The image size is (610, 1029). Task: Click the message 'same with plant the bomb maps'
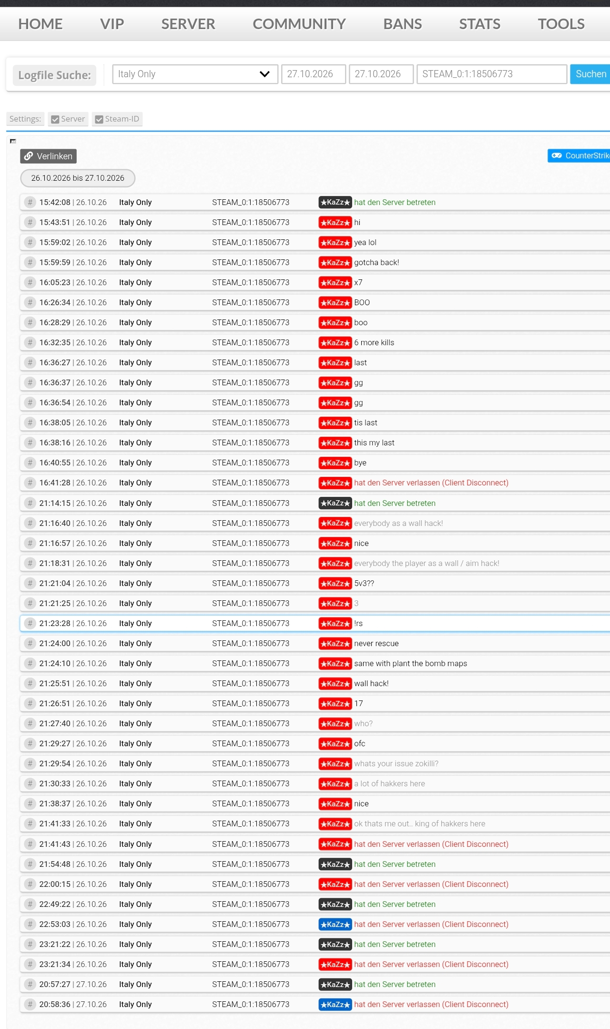click(x=410, y=663)
